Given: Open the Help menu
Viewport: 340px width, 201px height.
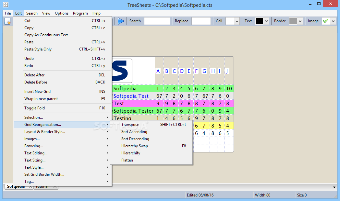Looking at the screenshot, I should pos(96,13).
